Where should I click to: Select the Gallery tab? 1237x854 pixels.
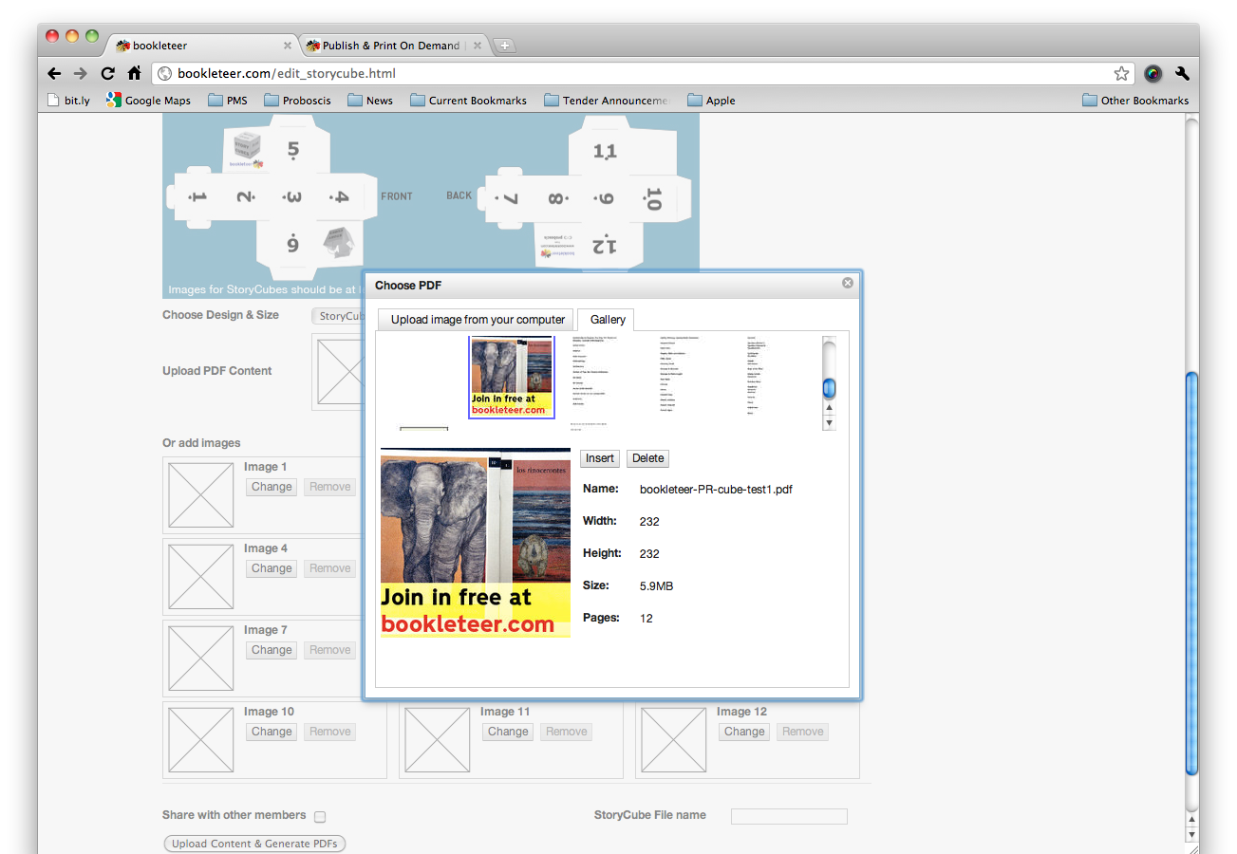(x=608, y=320)
